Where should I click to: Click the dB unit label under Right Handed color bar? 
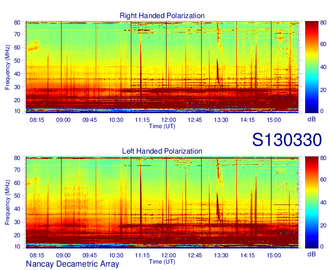pos(311,119)
